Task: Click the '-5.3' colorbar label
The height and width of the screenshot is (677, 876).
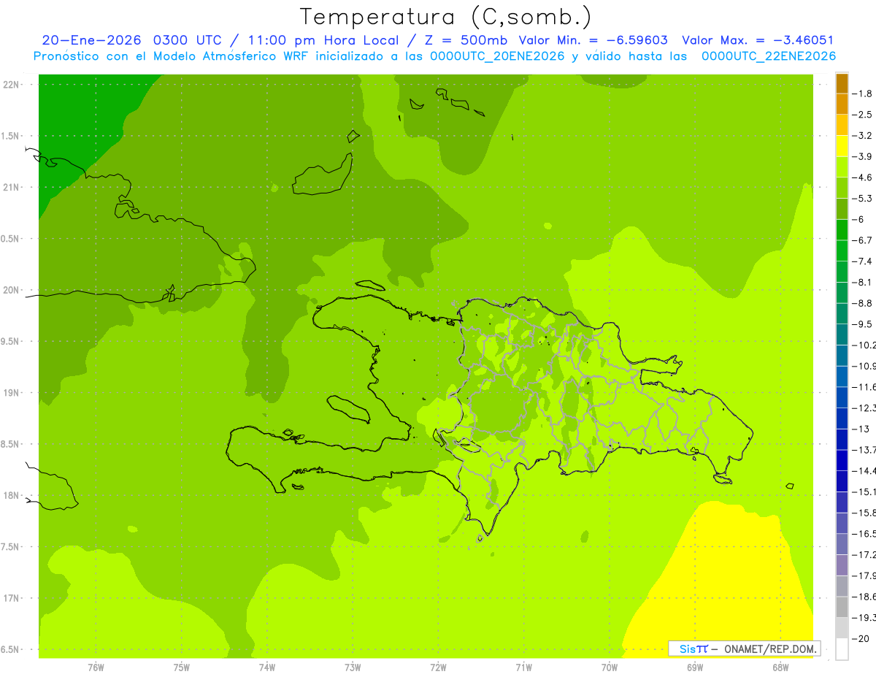Action: [x=863, y=198]
